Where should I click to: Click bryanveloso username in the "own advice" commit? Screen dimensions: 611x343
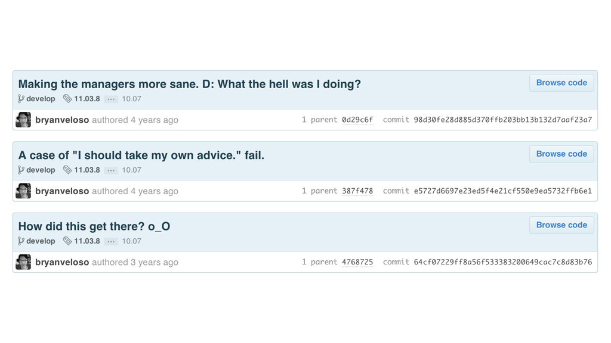[x=62, y=191]
